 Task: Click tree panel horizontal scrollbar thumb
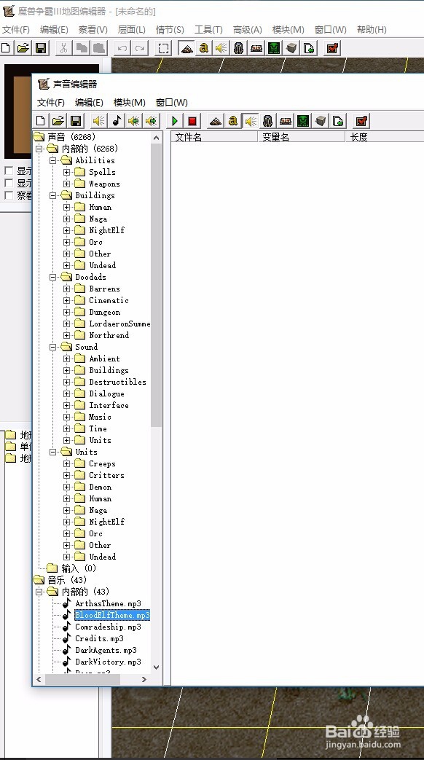tap(82, 680)
